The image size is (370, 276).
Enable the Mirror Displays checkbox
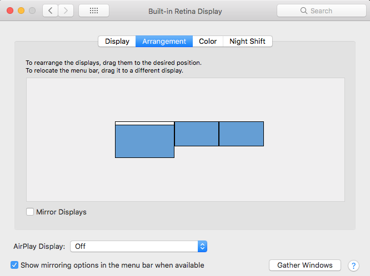pos(30,212)
